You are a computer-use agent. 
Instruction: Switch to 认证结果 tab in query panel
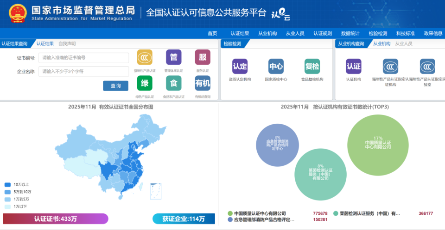[45, 43]
